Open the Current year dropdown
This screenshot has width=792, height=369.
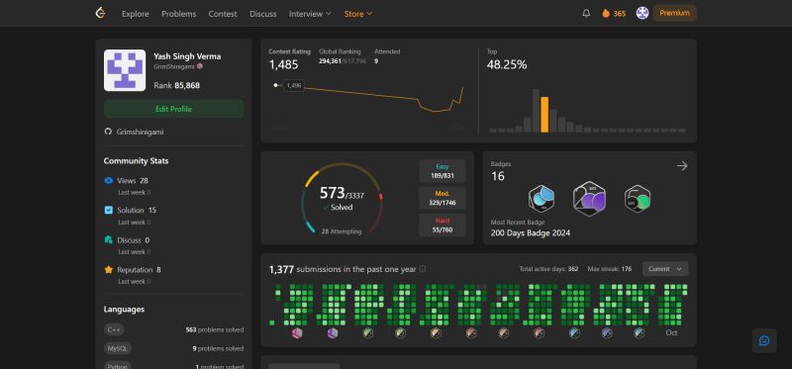[x=664, y=268]
